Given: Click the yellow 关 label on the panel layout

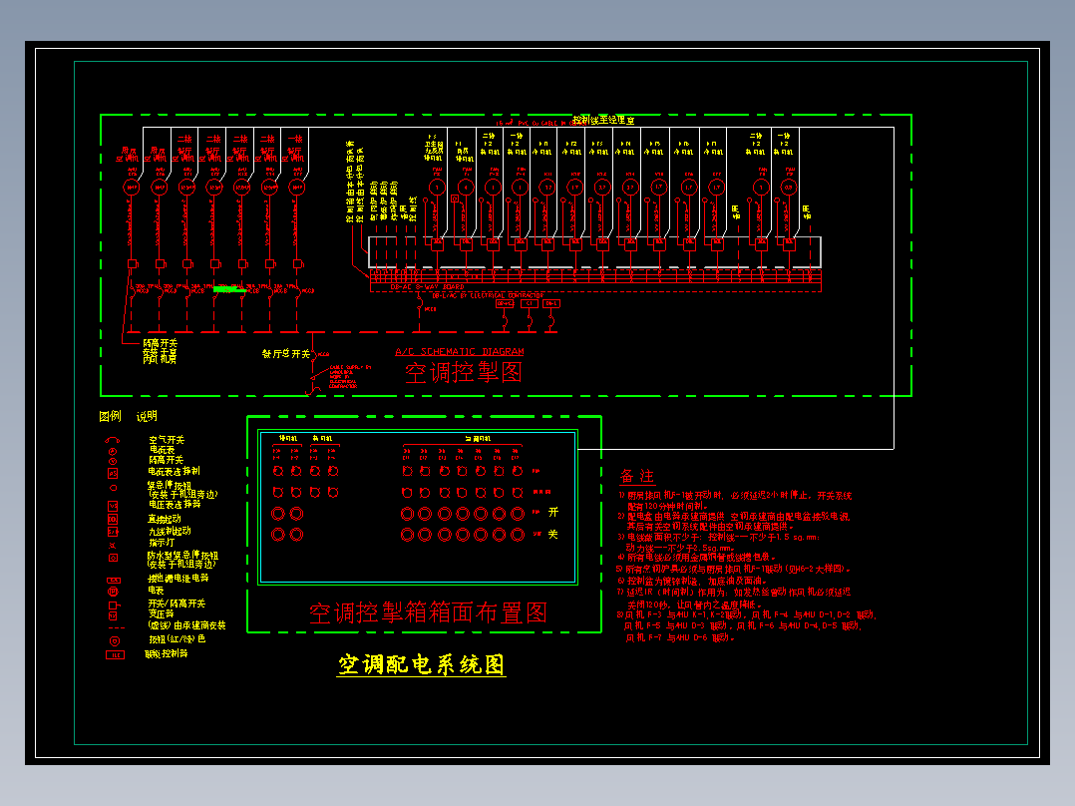Looking at the screenshot, I should point(553,534).
